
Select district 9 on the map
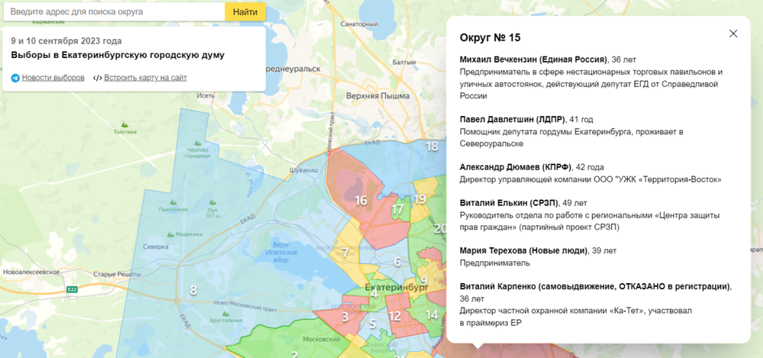click(x=423, y=281)
